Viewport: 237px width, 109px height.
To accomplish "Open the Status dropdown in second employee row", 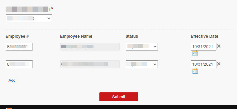I will tap(142, 64).
